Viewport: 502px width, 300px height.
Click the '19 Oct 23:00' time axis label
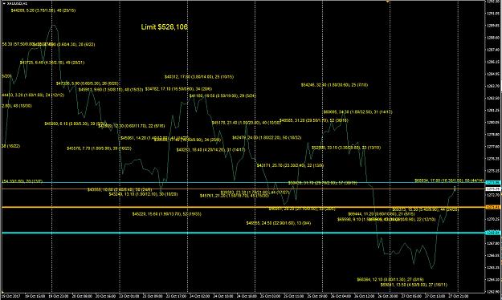coord(59,297)
